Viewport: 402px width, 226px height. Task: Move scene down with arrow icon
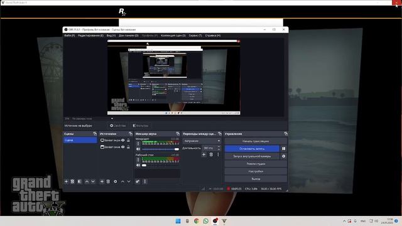click(93, 181)
